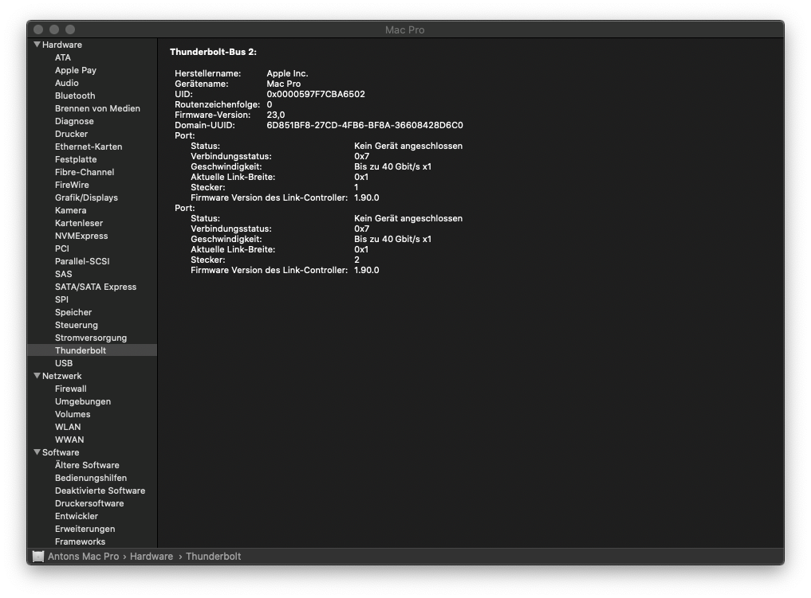811x598 pixels.
Task: Open Deaktivierte Software entry
Action: click(x=100, y=491)
